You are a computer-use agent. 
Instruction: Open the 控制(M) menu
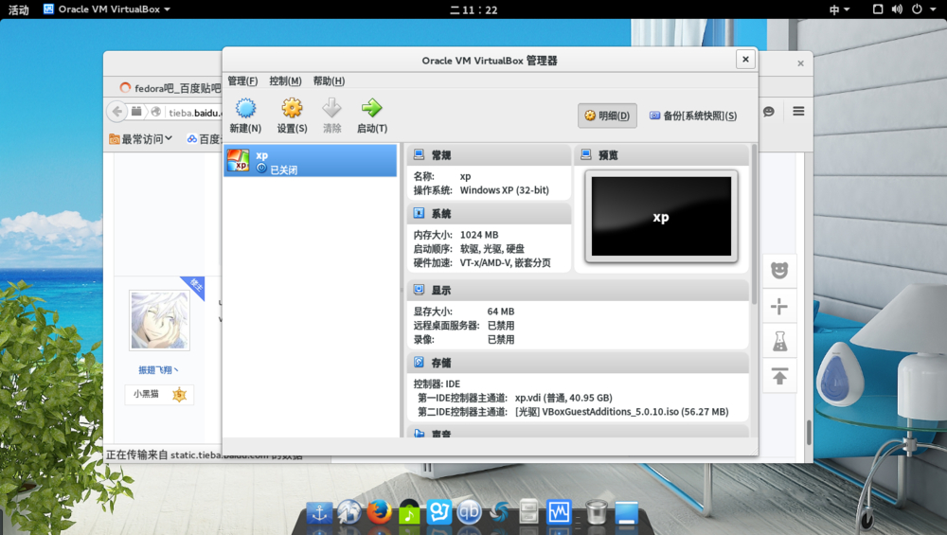[x=285, y=80]
